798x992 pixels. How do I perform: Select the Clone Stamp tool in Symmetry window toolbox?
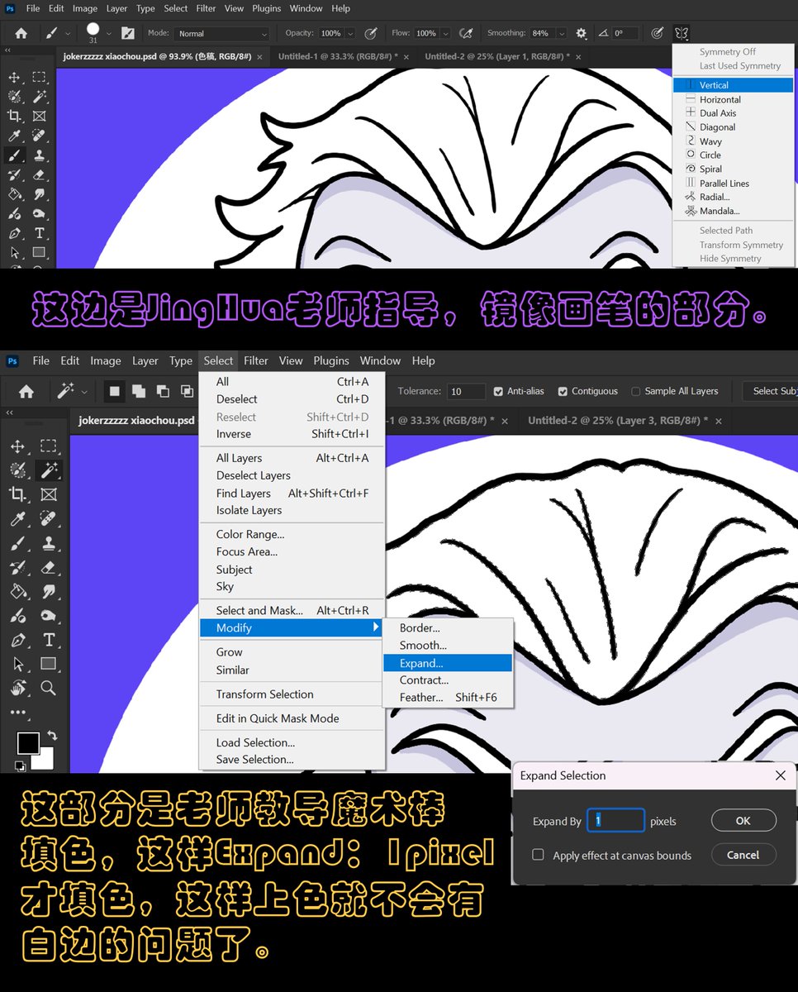point(39,155)
